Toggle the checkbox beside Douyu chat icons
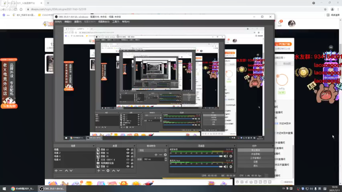 click(282, 182)
